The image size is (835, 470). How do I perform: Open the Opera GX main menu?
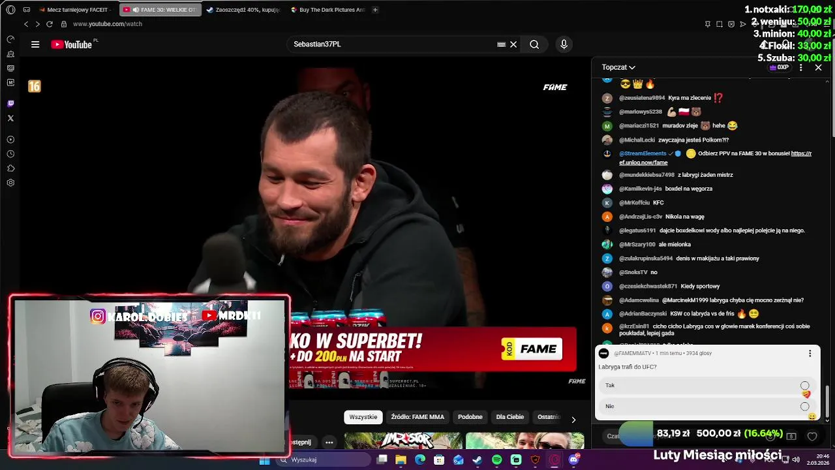[x=10, y=10]
